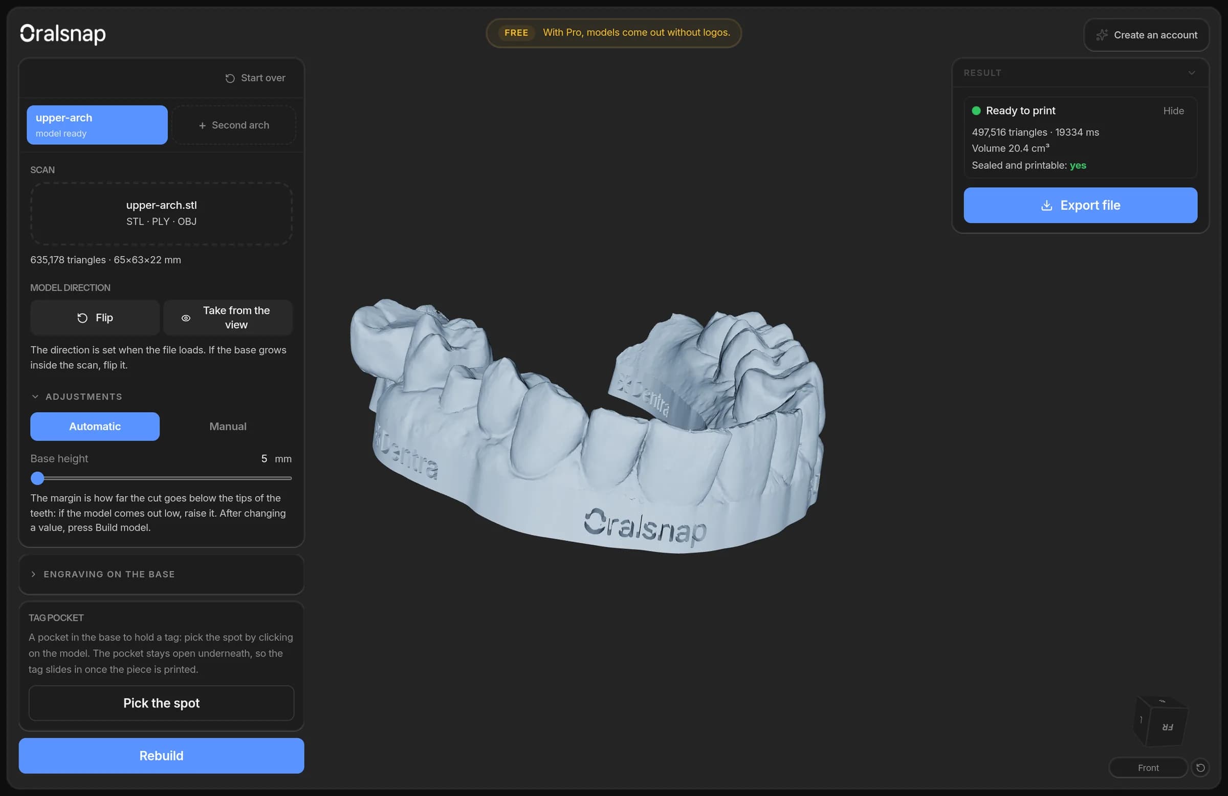The image size is (1228, 796).
Task: Click the '635,178 triangles · 65×63×22 mm' text
Action: click(106, 260)
